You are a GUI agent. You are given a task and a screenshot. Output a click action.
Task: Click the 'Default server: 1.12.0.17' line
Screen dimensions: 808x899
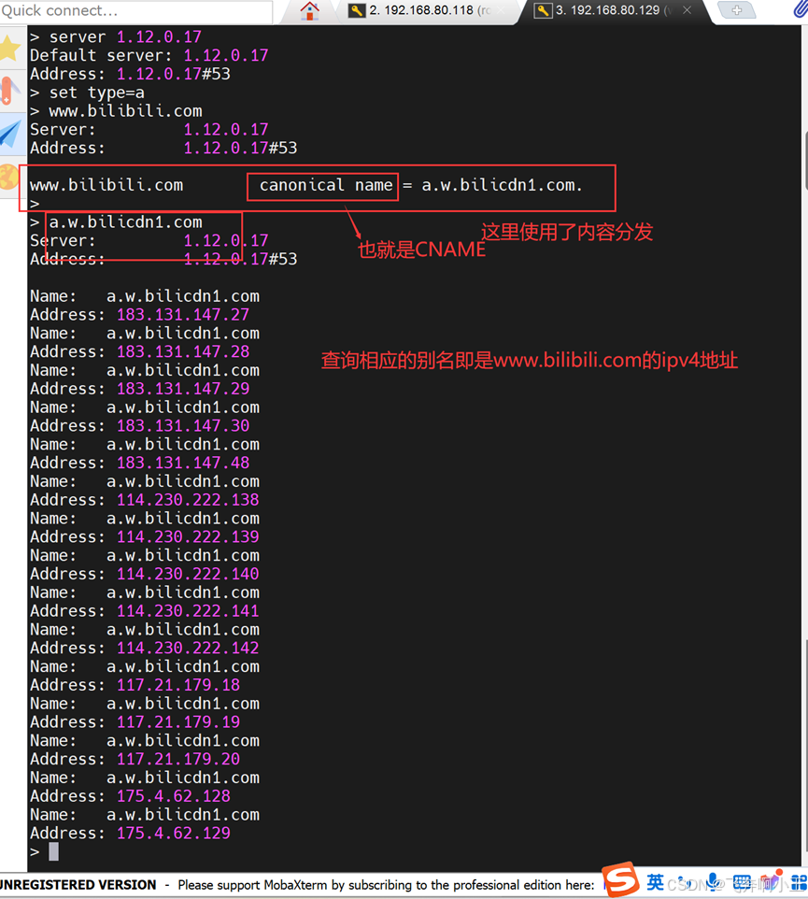pos(149,56)
